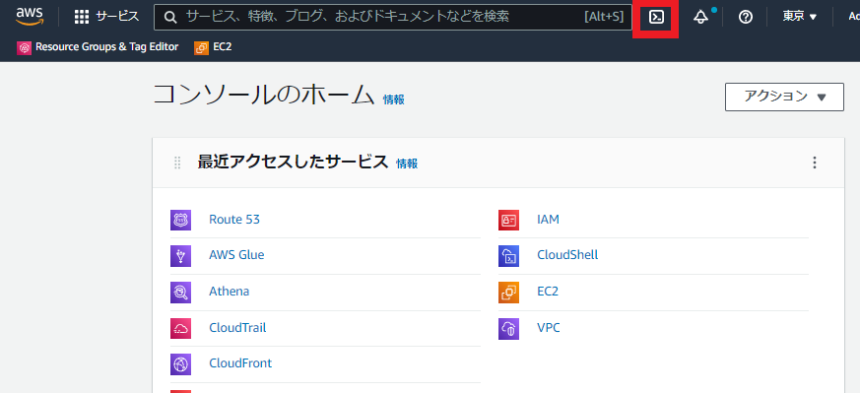This screenshot has height=393, width=860.
Task: Focus the services search input field
Action: (393, 17)
